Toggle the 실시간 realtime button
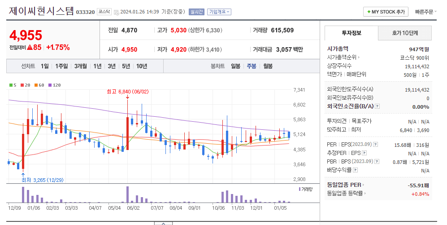This screenshot has height=225, width=447. (x=196, y=12)
